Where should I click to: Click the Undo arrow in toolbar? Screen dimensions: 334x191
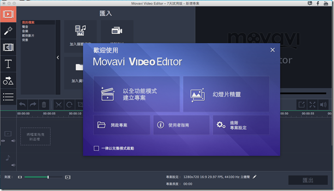(x=22, y=104)
